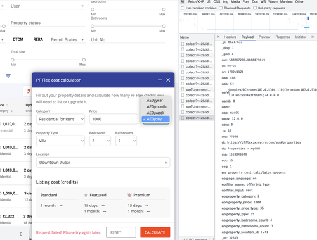Switch to the Headers tab
Viewport: 317px width, 240px height.
click(x=230, y=37)
